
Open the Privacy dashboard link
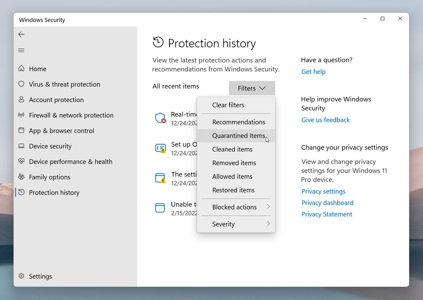pos(328,203)
